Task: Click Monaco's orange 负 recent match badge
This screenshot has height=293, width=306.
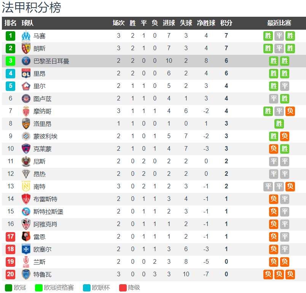Action: pyautogui.click(x=290, y=111)
